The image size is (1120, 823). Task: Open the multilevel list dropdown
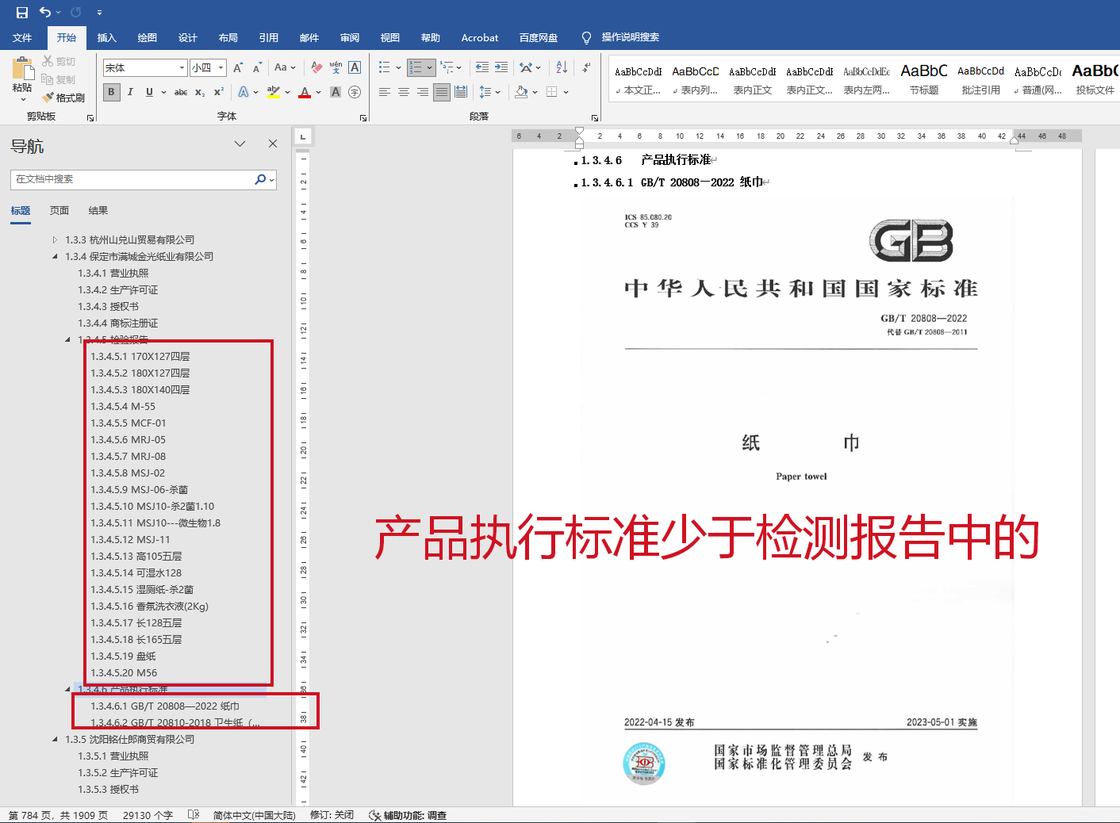[451, 68]
